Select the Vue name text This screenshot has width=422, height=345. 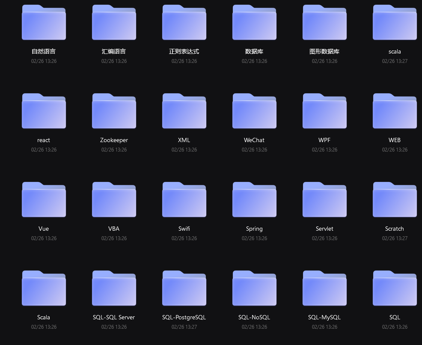44,229
